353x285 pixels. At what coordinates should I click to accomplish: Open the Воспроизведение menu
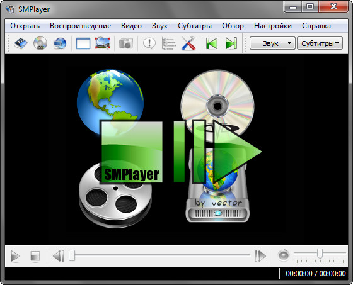click(x=81, y=26)
